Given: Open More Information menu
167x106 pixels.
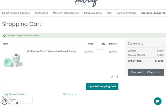Looking at the screenshot, I should click(x=126, y=13).
